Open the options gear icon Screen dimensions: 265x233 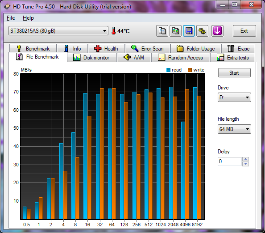(x=202, y=31)
